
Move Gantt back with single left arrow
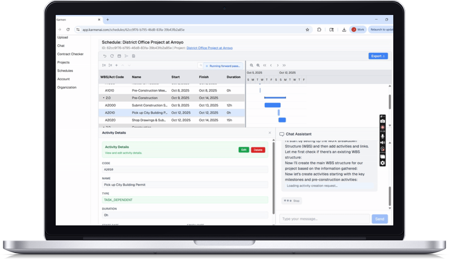[271, 65]
